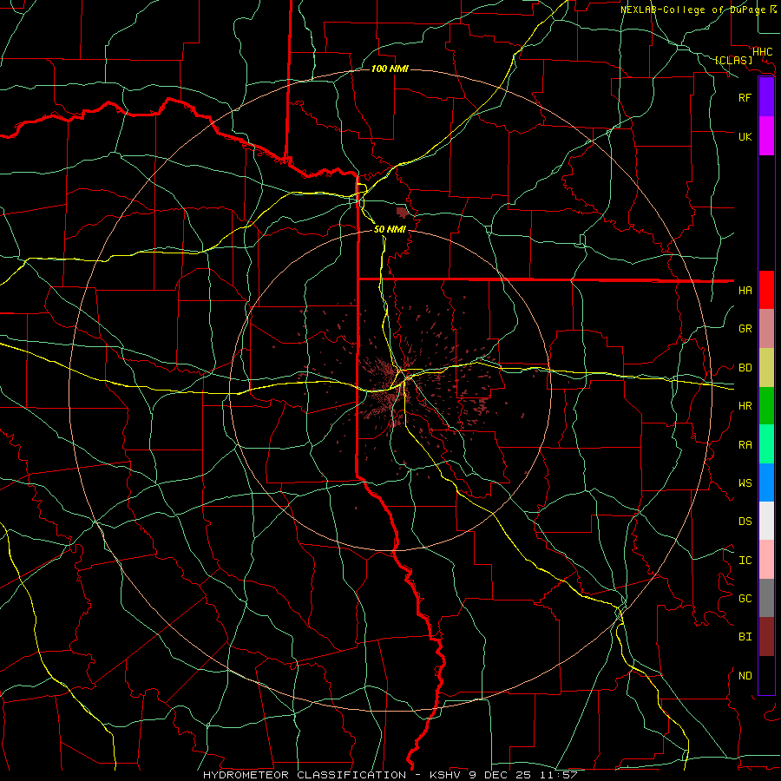The width and height of the screenshot is (781, 781).
Task: Click the GC legend label
Action: point(745,599)
